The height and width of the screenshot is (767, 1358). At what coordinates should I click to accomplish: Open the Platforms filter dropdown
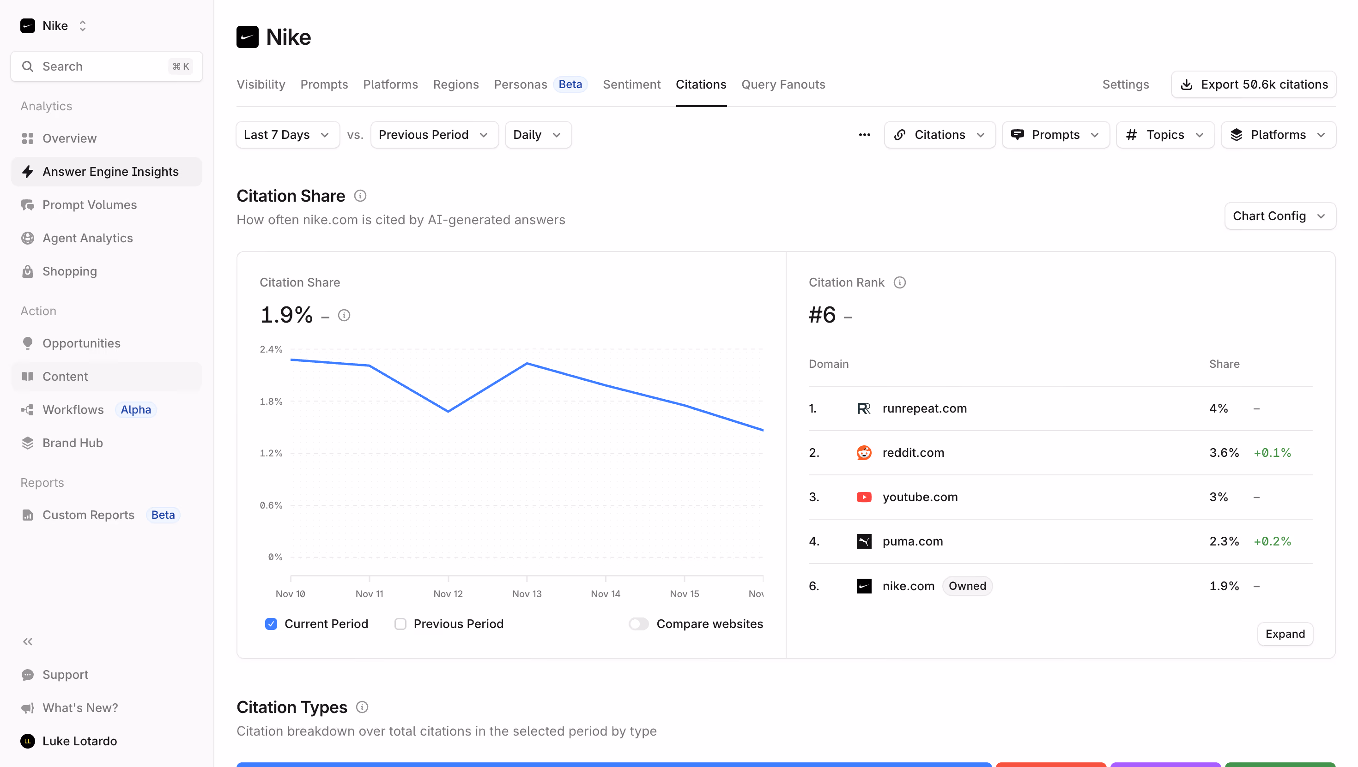click(x=1279, y=135)
